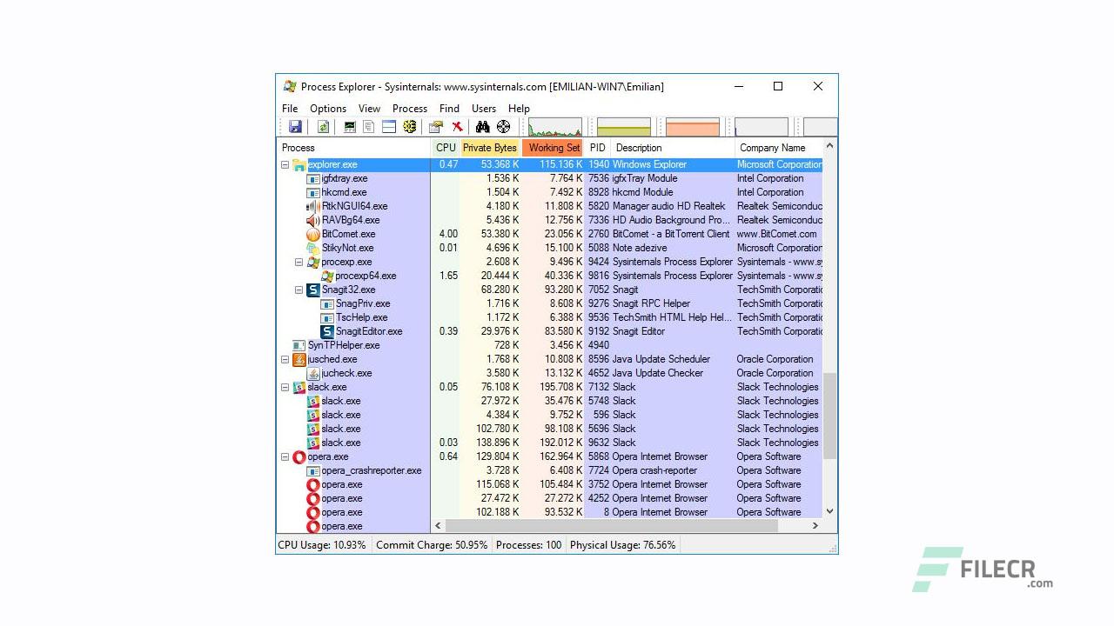Image resolution: width=1114 pixels, height=626 pixels.
Task: Click the gear DLL/handles view icon
Action: pos(409,127)
